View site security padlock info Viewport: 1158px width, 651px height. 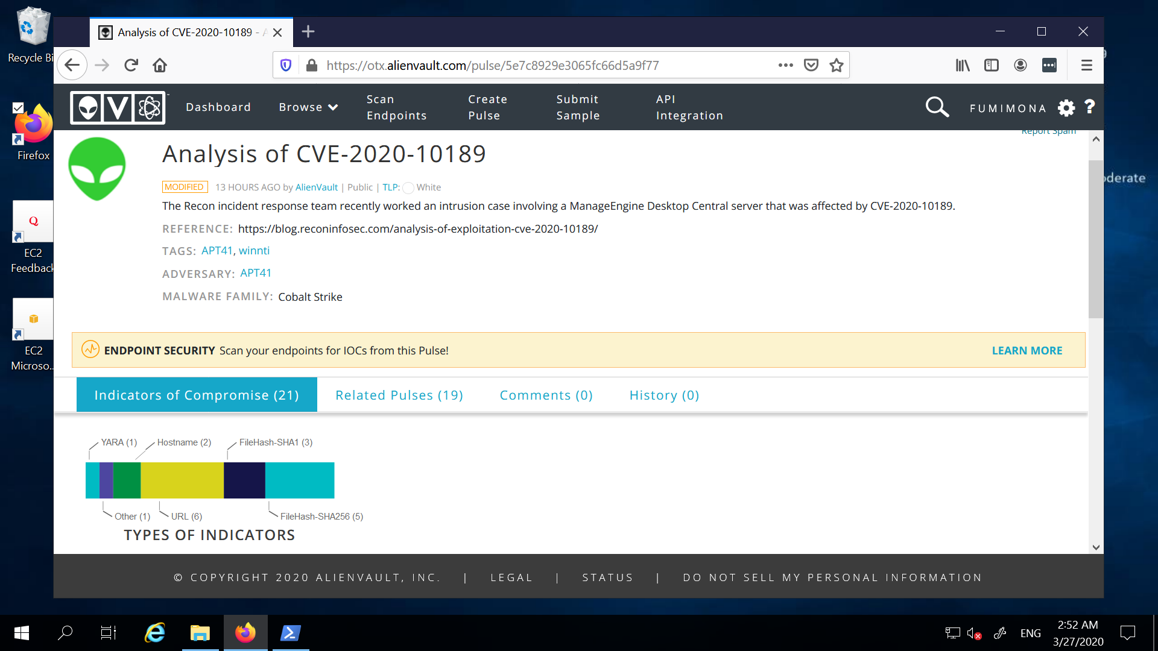click(312, 65)
